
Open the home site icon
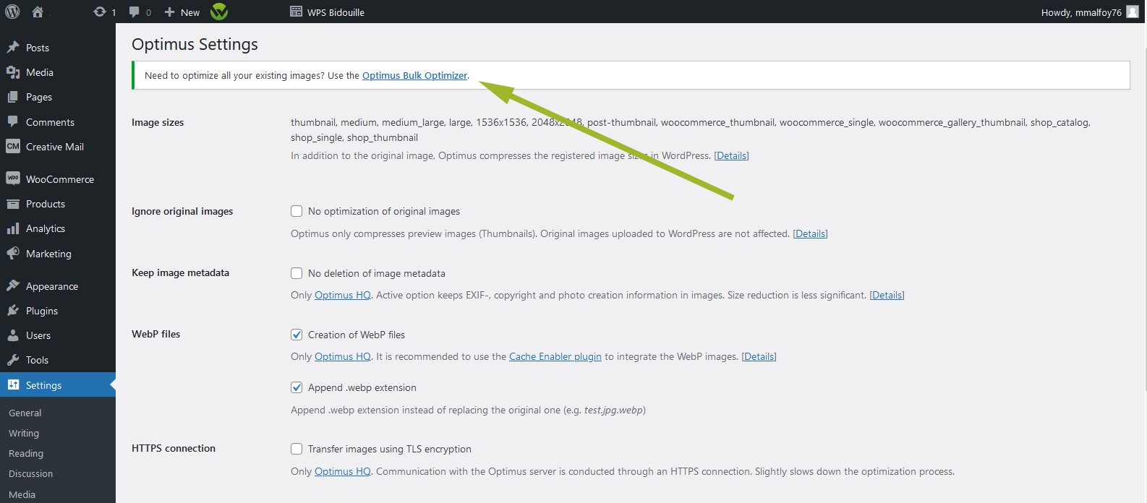click(x=38, y=12)
